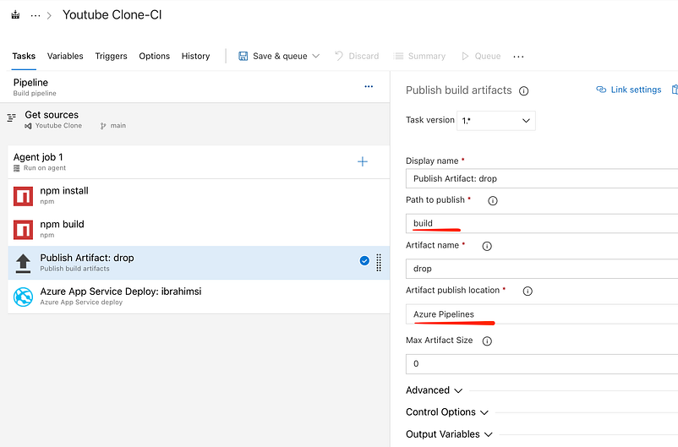
Task: Click the Queue button
Action: [481, 57]
